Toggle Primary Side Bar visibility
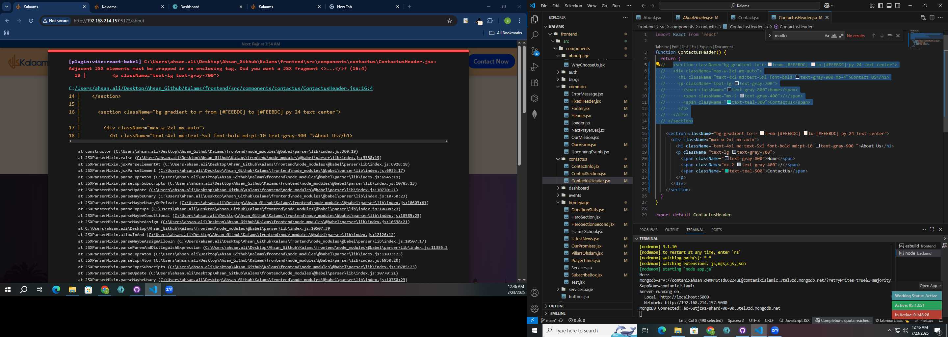The image size is (948, 337). (x=881, y=6)
